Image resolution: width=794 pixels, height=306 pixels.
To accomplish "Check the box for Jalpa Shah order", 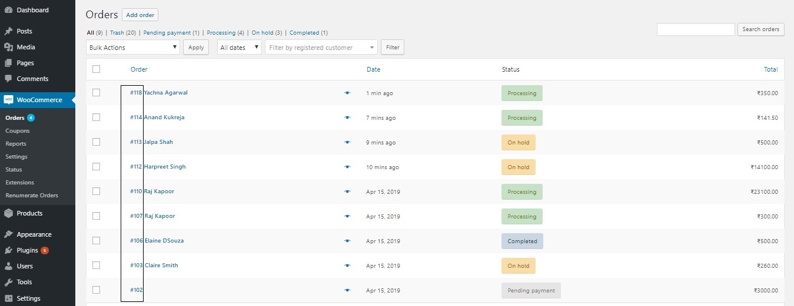I will coord(97,142).
